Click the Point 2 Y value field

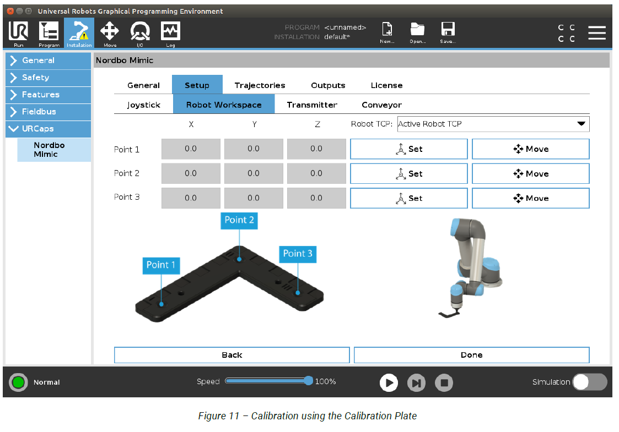(x=254, y=173)
